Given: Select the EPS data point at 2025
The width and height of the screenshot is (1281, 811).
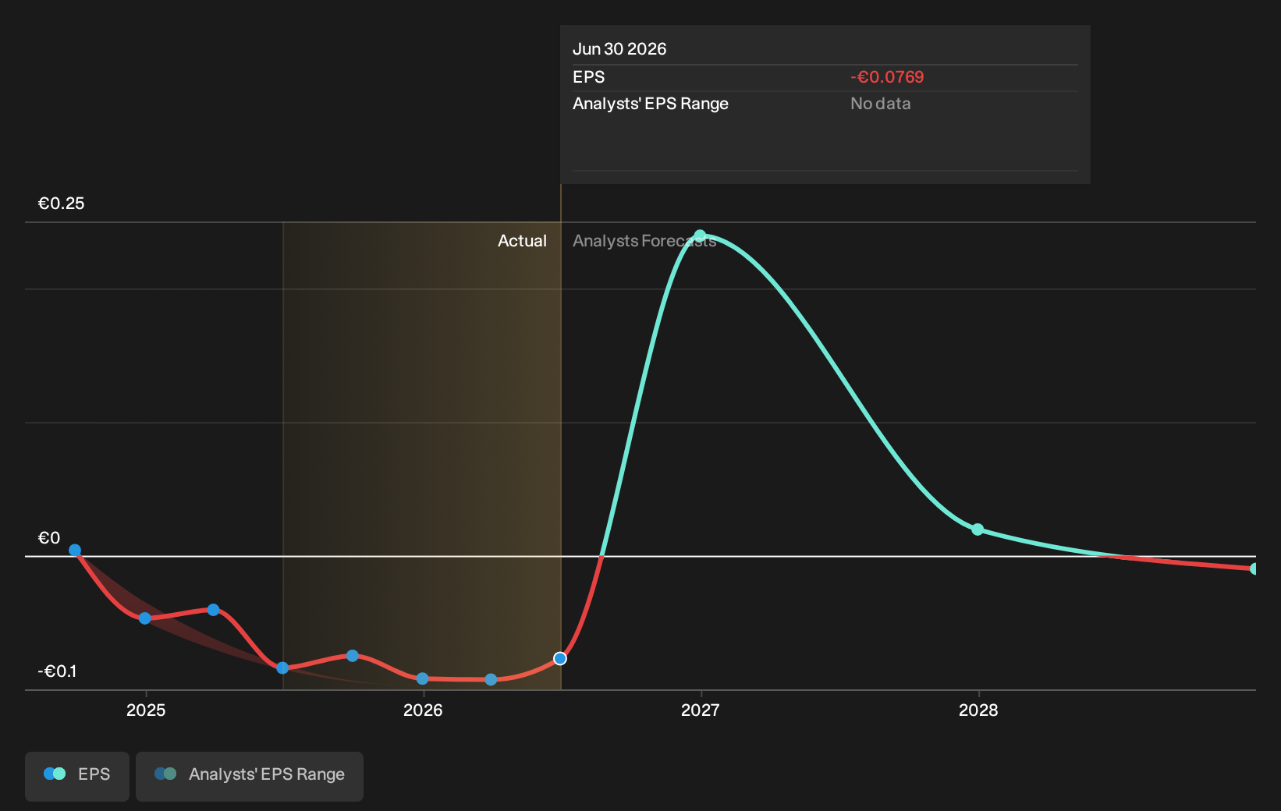Looking at the screenshot, I should pos(145,618).
